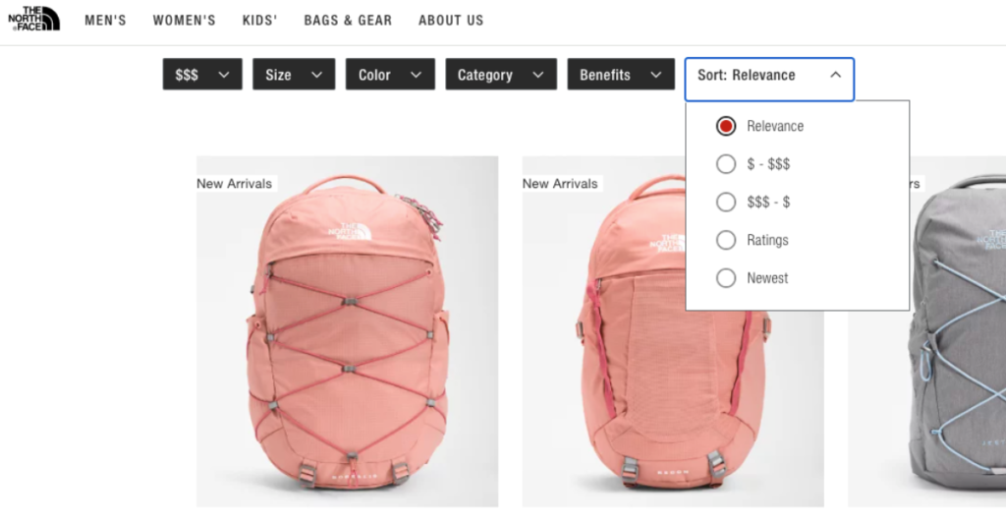This screenshot has width=1006, height=527.
Task: Expand the Category filter
Action: tap(501, 75)
